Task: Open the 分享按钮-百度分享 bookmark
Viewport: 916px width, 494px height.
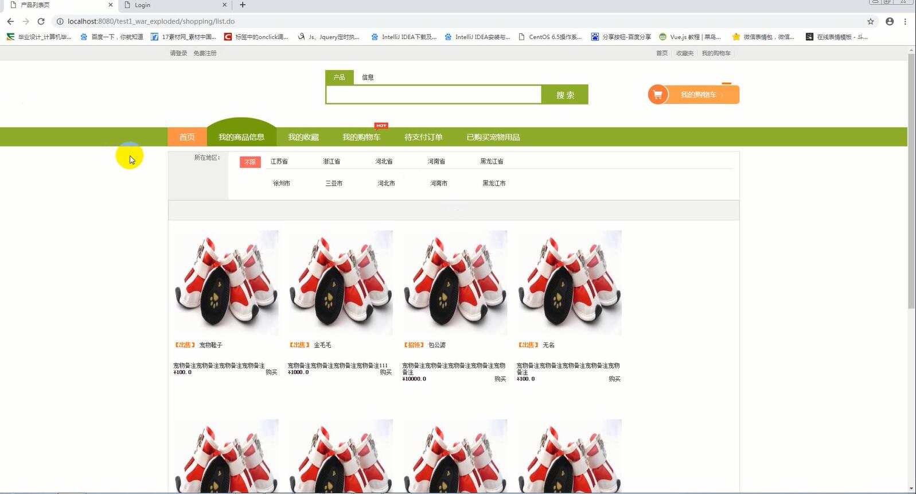Action: [x=621, y=37]
